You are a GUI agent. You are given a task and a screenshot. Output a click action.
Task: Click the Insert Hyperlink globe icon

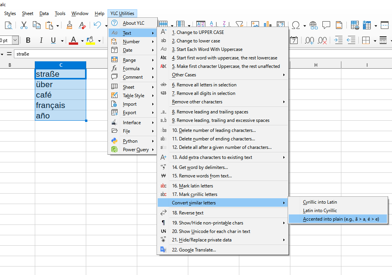click(x=313, y=25)
